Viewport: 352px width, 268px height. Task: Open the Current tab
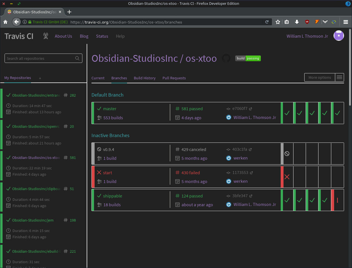tap(98, 78)
